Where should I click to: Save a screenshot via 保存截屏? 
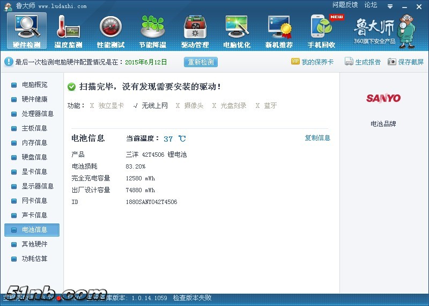tap(405, 62)
